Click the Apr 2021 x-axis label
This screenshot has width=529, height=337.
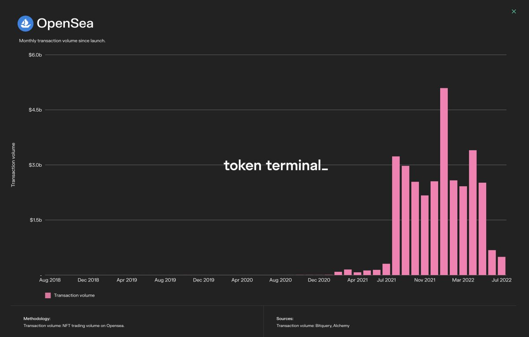[357, 280]
